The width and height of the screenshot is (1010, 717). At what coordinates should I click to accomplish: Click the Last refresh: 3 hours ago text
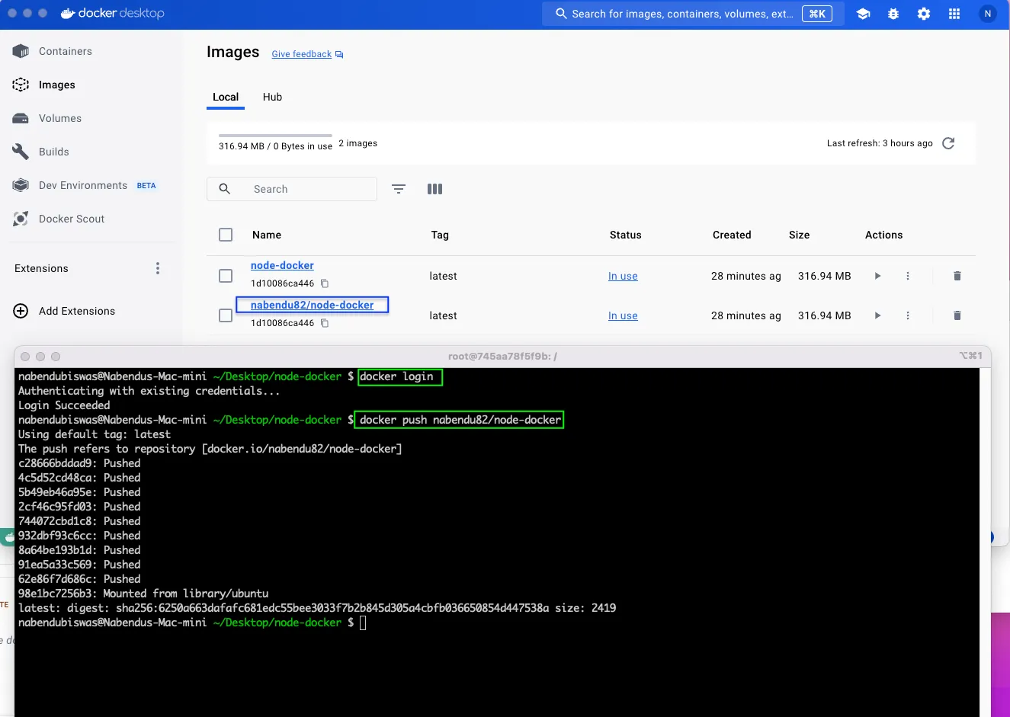click(880, 143)
